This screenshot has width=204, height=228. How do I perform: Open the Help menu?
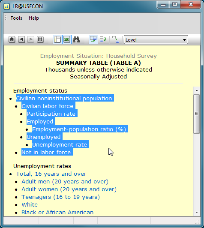34,18
